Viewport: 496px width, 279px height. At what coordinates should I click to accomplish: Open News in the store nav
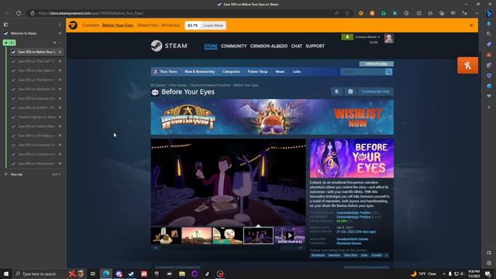280,72
